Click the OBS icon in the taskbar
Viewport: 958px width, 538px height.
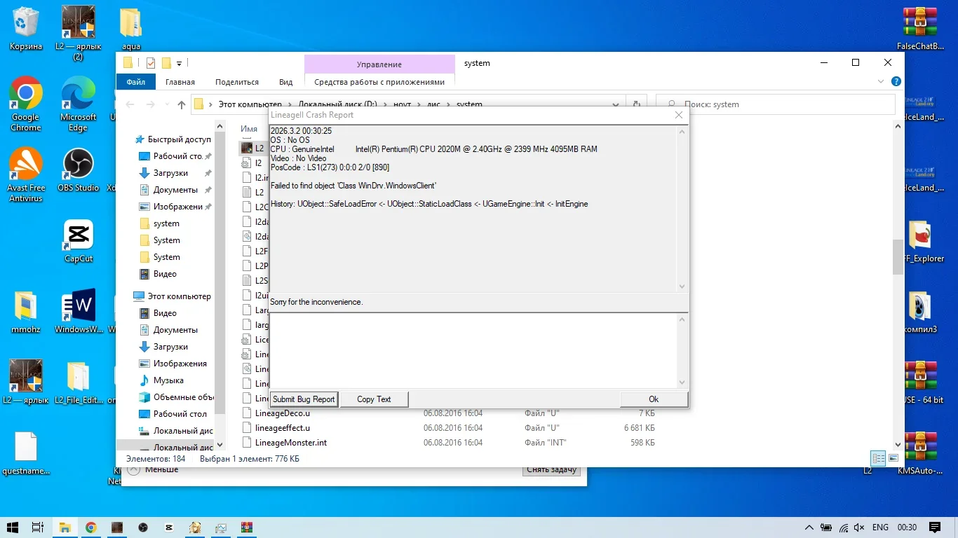click(x=143, y=527)
